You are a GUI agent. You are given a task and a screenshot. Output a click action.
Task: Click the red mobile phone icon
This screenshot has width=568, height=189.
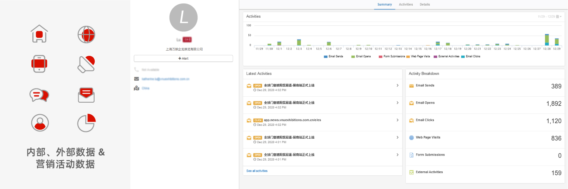39,64
